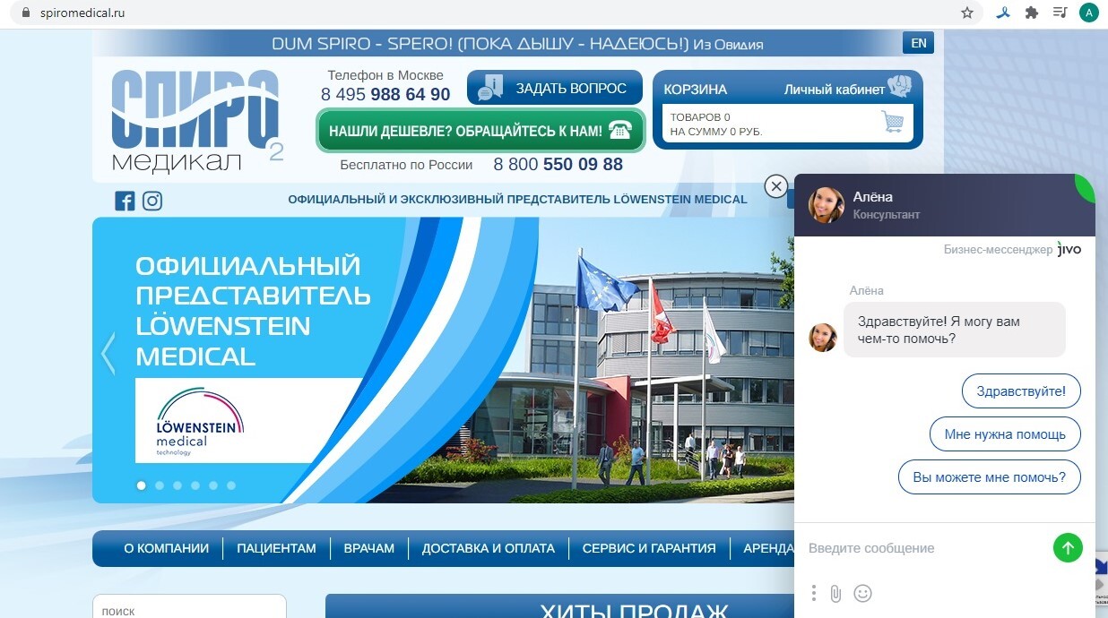Click the Официальный и эксклюзивный представитель text

(517, 200)
